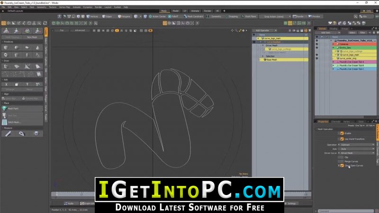Uncheck the Enable checkbox
This screenshot has width=379, height=213.
342,133
